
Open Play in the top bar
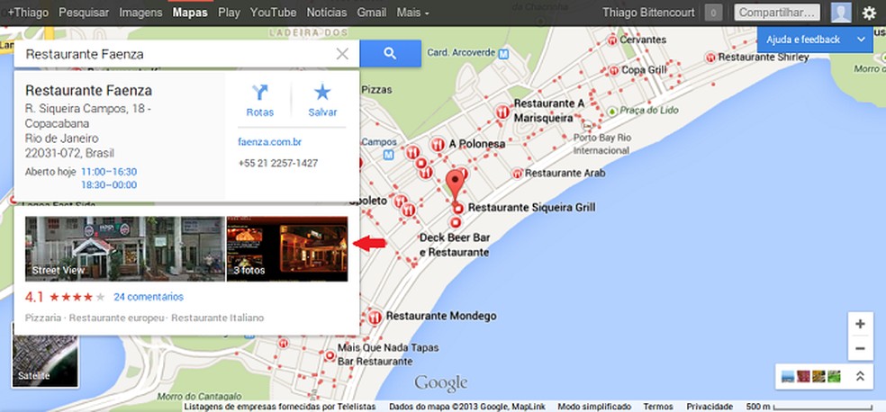coord(229,13)
